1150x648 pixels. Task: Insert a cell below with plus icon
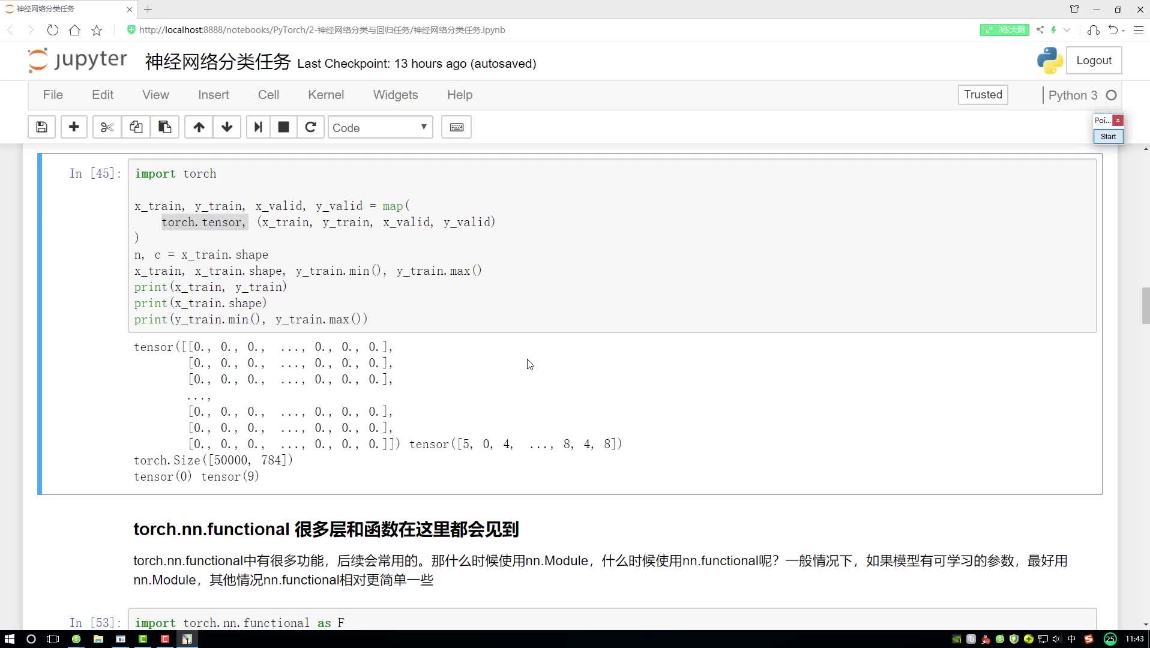pyautogui.click(x=74, y=127)
